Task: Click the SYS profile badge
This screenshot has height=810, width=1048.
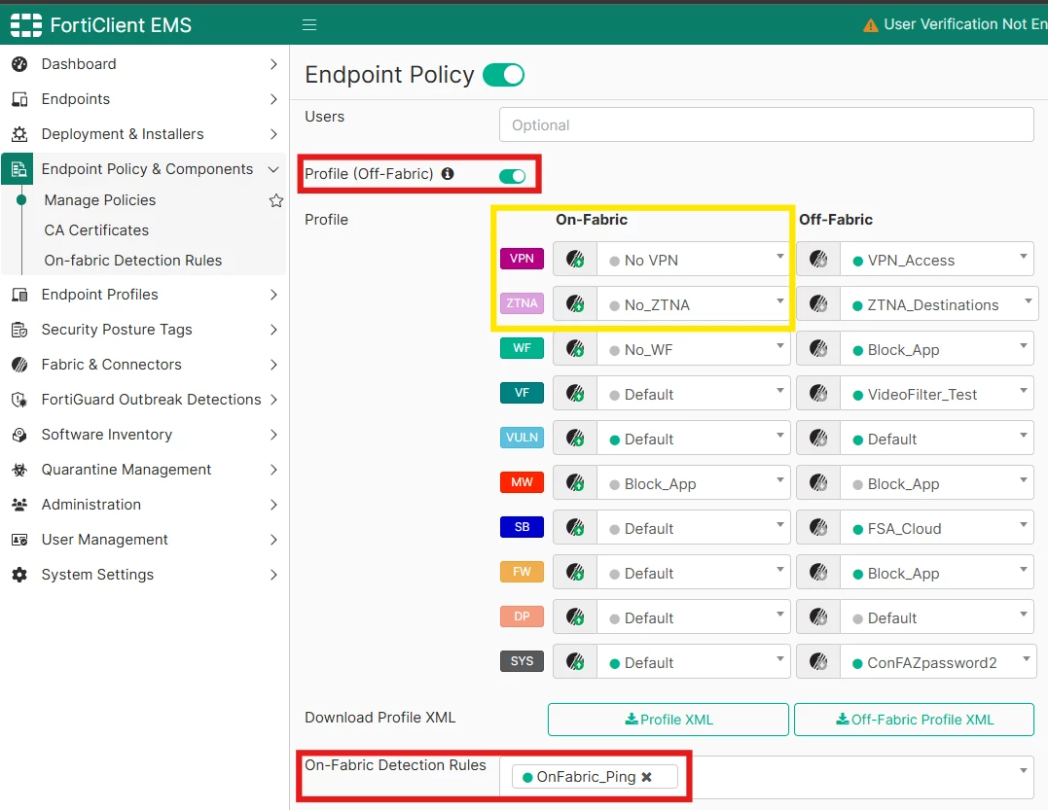Action: coord(522,661)
